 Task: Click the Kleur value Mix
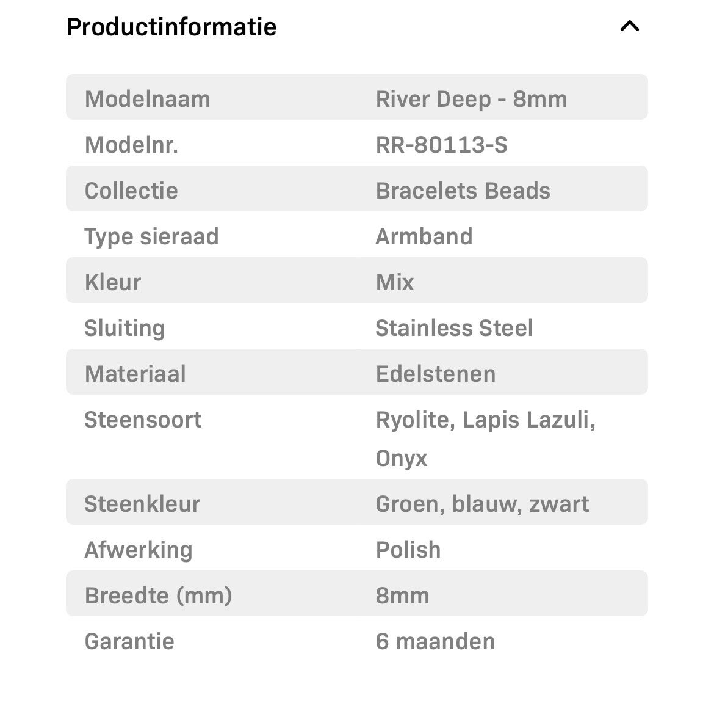tap(395, 282)
